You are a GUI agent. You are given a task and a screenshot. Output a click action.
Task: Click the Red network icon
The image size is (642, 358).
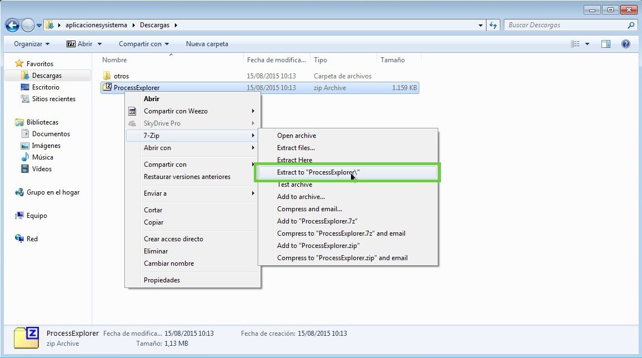tap(19, 238)
